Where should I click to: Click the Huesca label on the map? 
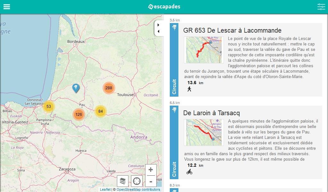81,150
